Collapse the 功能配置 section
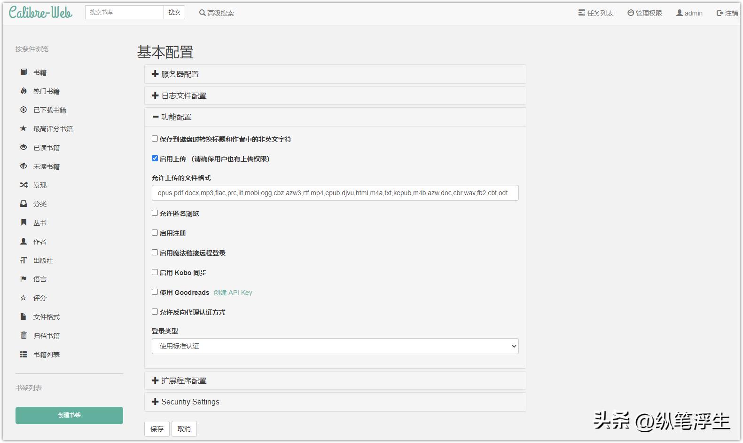 click(x=335, y=117)
